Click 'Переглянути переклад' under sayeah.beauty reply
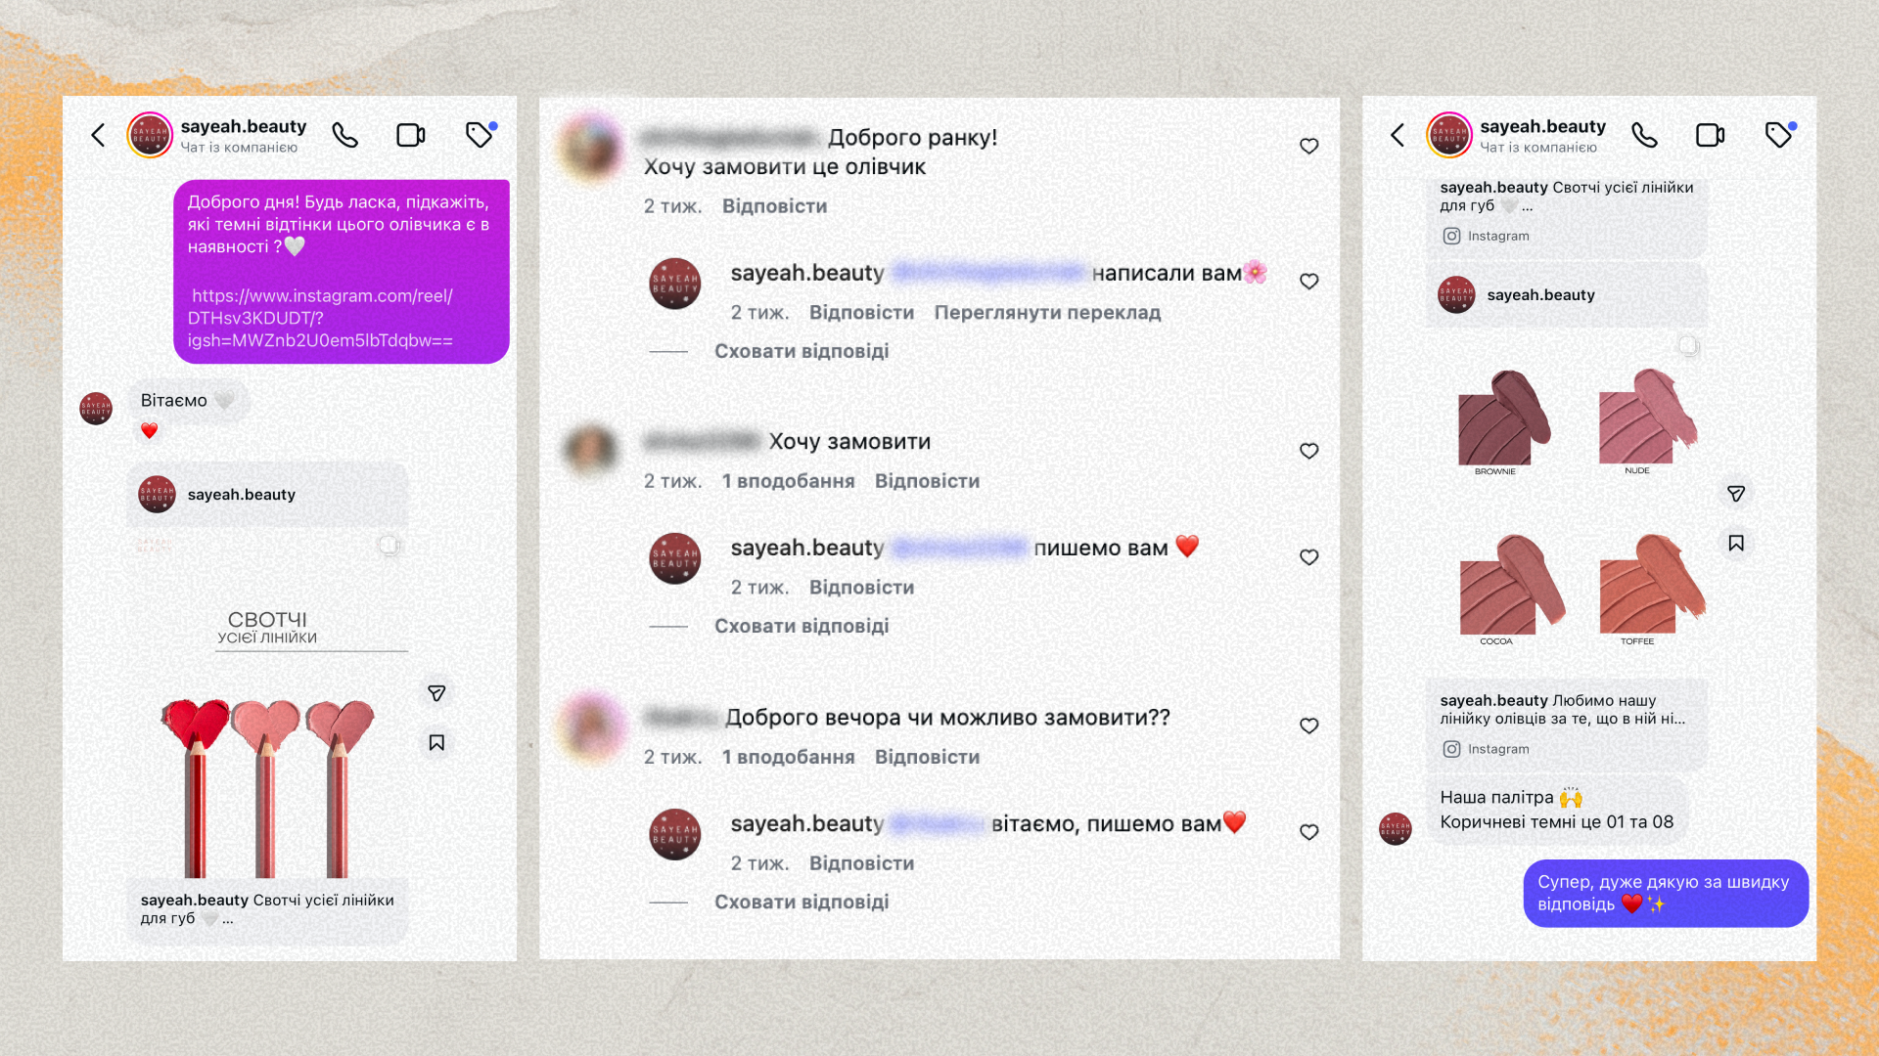Screen dimensions: 1879x1056 [x=1047, y=313]
